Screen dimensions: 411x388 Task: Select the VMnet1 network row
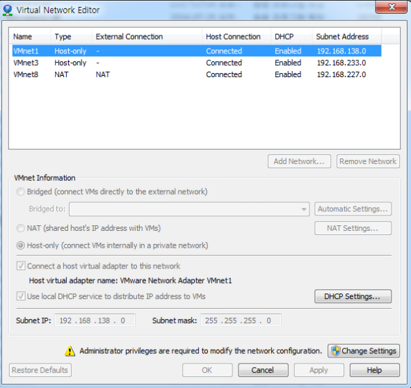[197, 51]
